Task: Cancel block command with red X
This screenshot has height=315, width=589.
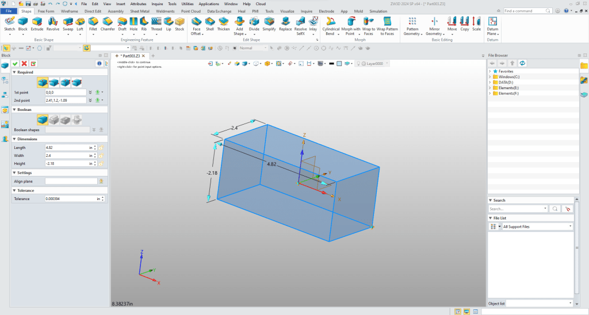Action: click(24, 63)
